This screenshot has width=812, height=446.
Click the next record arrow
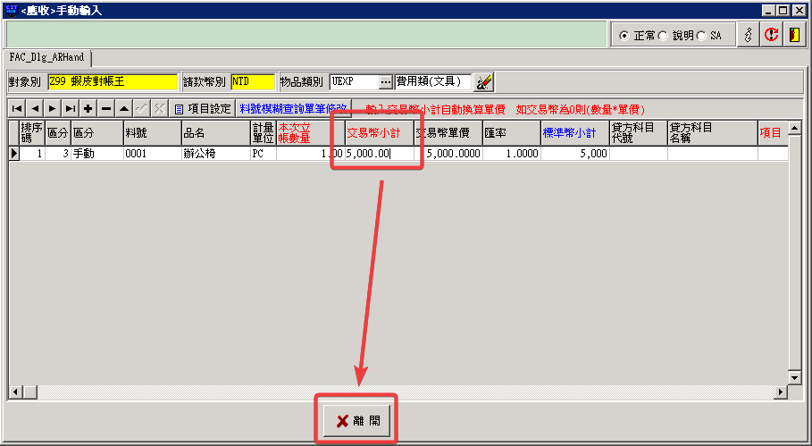(52, 108)
